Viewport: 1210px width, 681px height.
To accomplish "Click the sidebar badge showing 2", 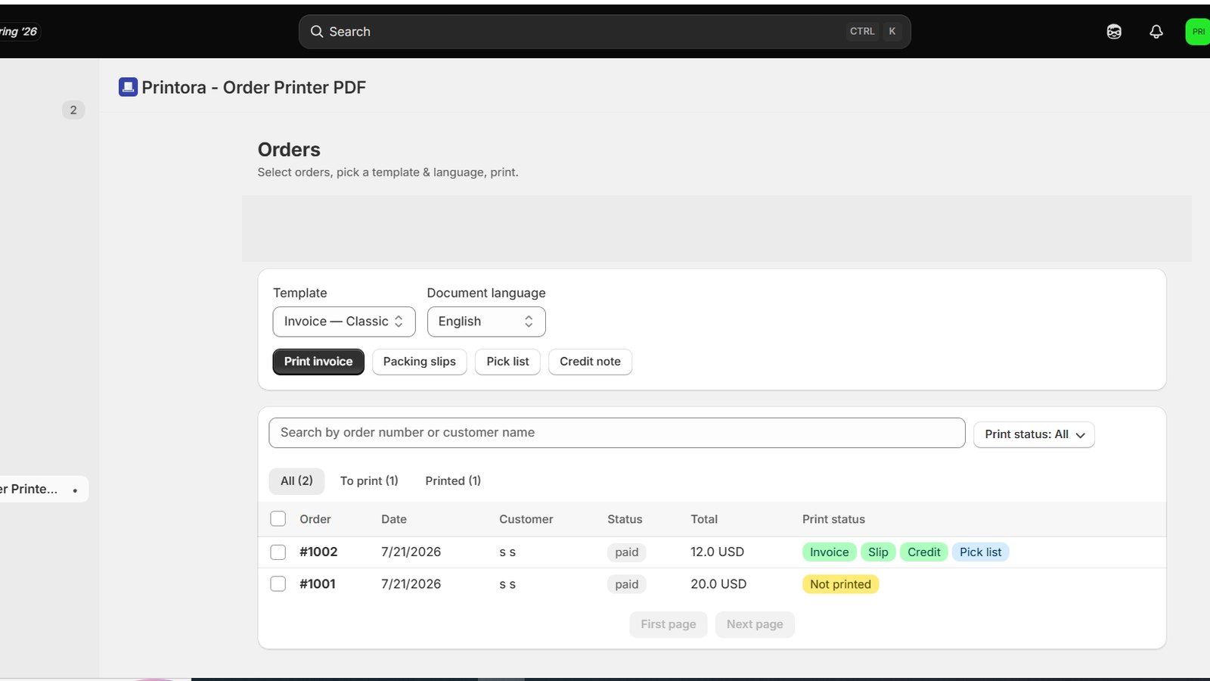I will 73,110.
